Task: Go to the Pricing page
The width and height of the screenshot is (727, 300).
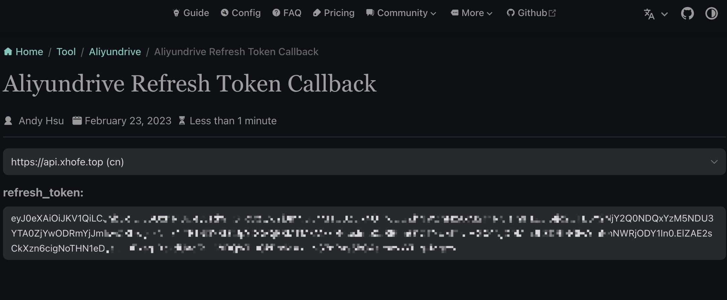Action: point(339,13)
